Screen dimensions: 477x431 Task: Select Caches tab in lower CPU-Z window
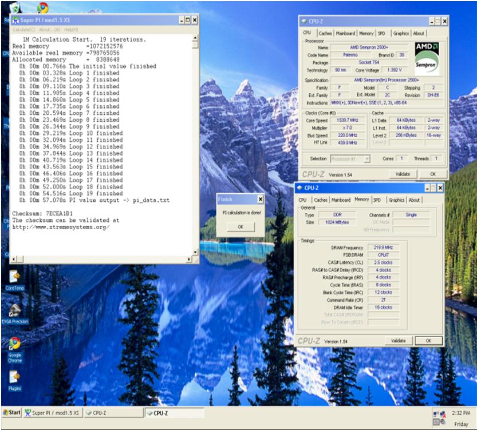pyautogui.click(x=321, y=200)
